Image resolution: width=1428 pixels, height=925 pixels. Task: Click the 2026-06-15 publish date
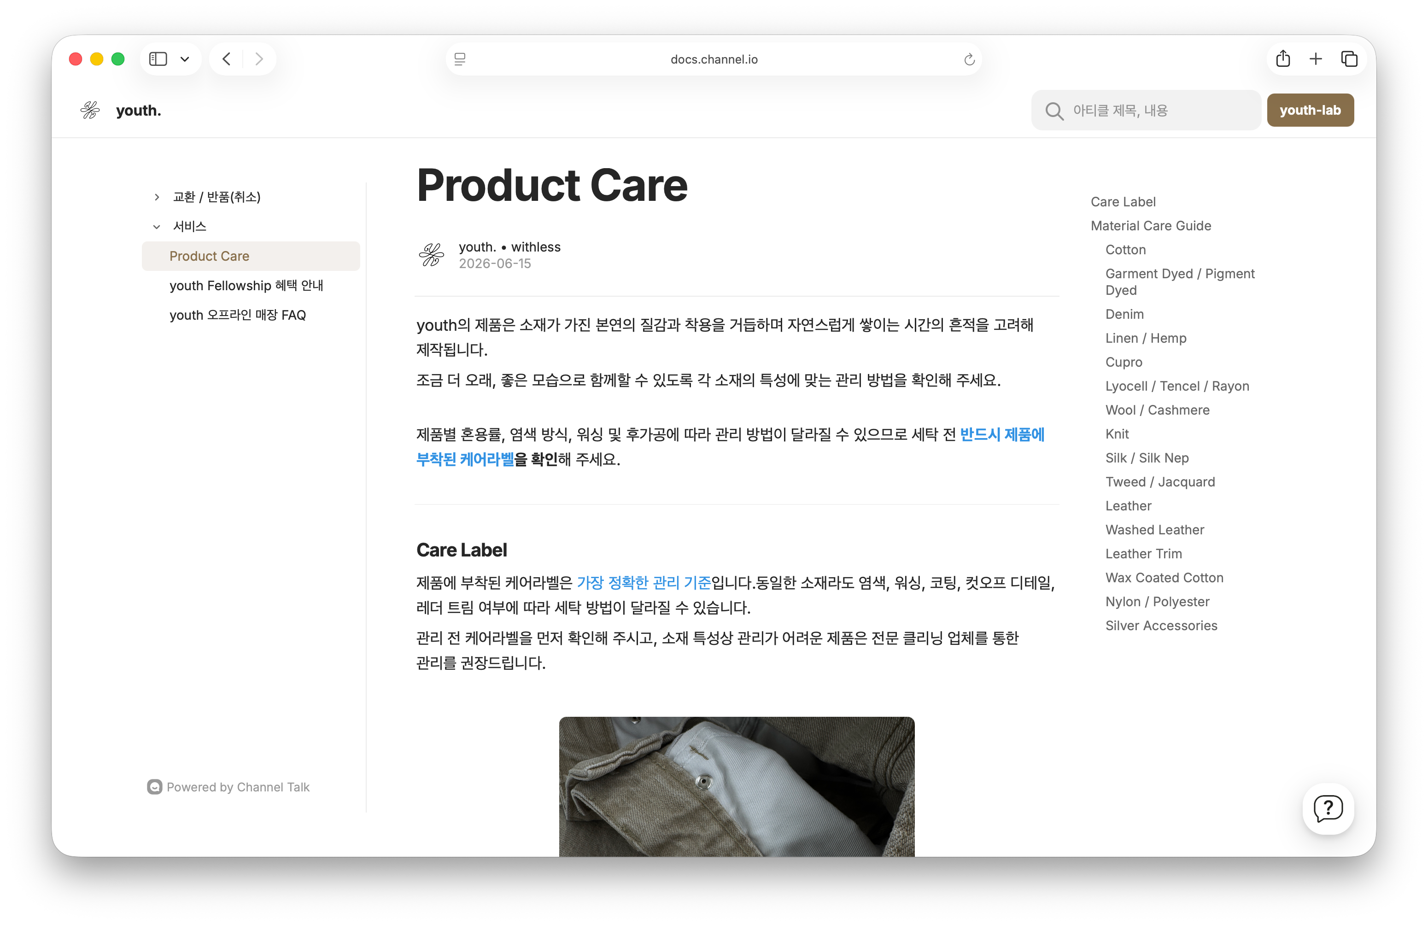495,263
